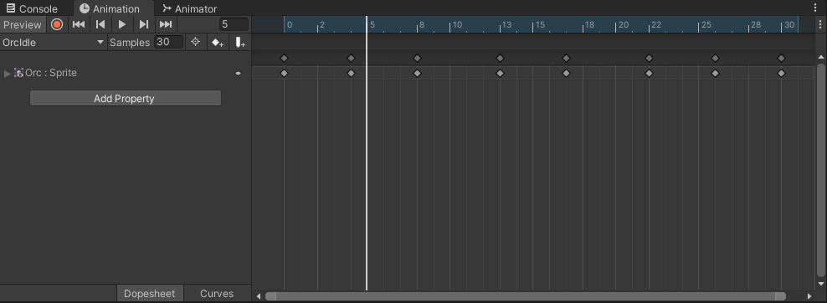Select summary keyframe at frame 4
827x303 pixels.
click(352, 58)
